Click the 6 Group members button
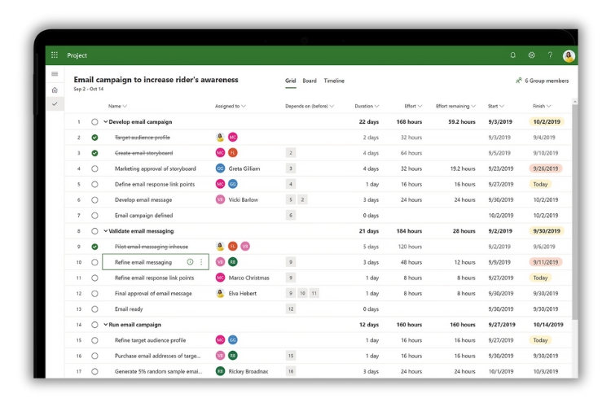Screen dimensions: 611x407 (x=543, y=81)
